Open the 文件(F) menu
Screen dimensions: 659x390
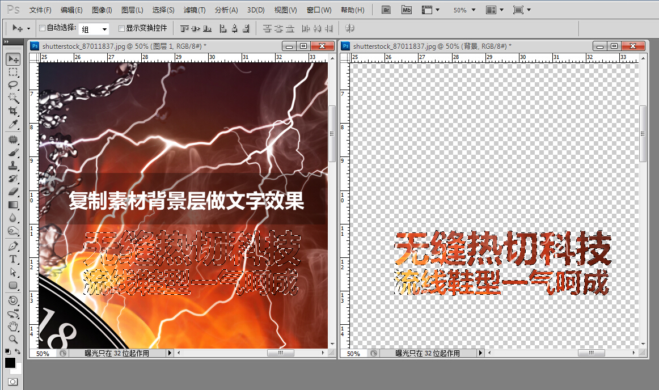(40, 10)
